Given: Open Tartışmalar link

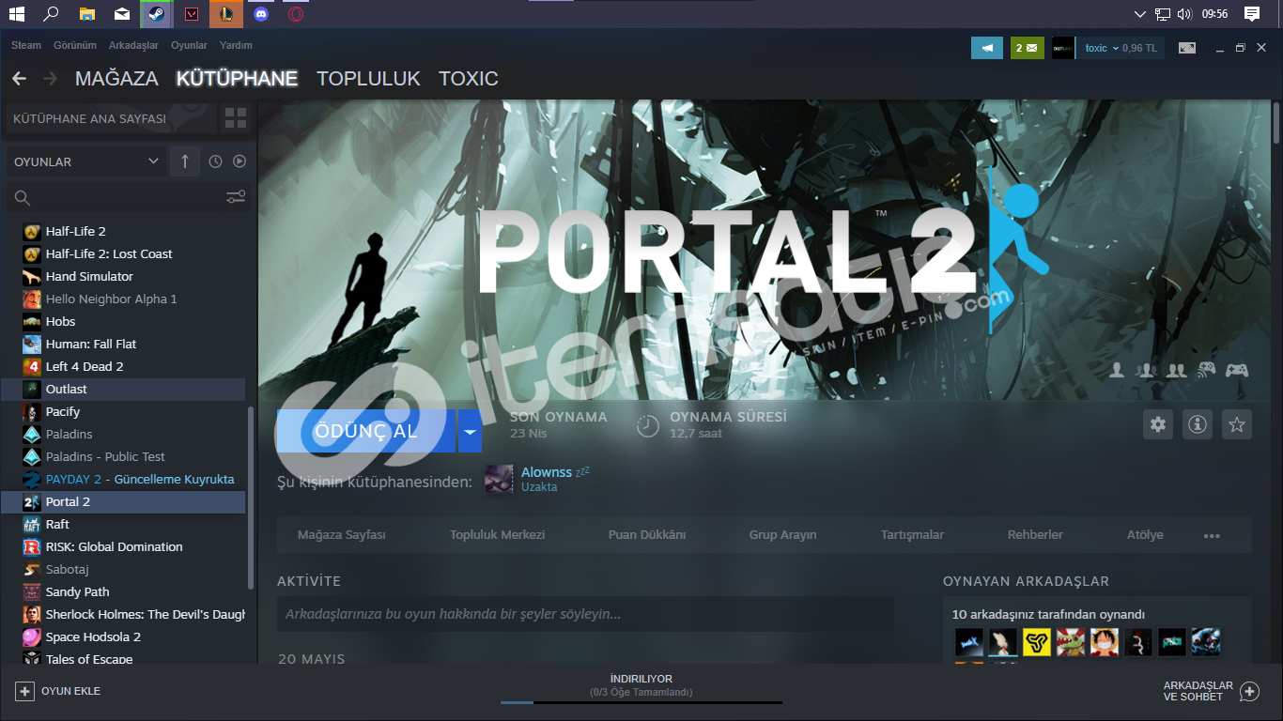Looking at the screenshot, I should click(x=913, y=535).
